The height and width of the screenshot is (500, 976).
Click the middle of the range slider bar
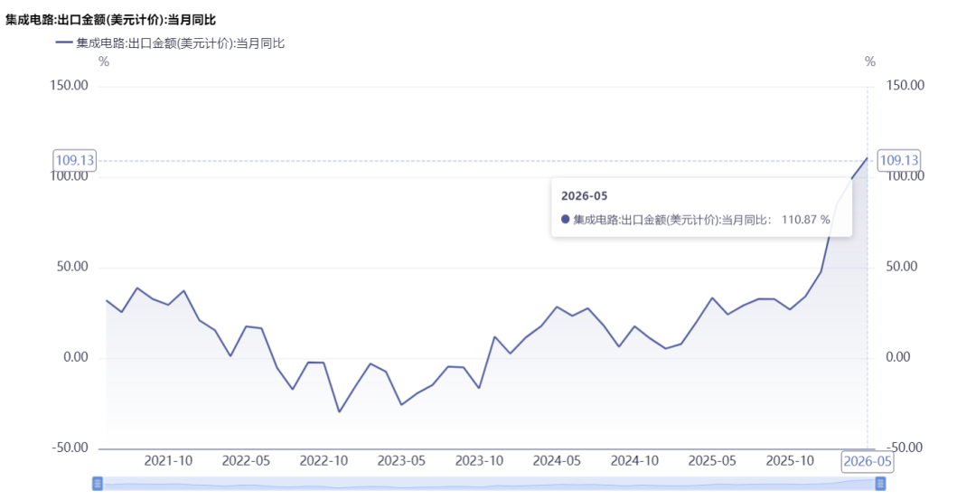click(489, 483)
